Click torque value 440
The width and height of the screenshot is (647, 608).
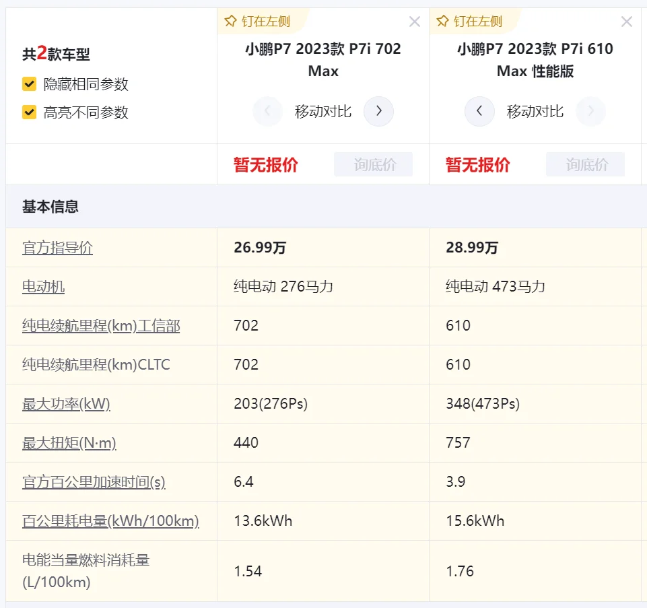[246, 443]
